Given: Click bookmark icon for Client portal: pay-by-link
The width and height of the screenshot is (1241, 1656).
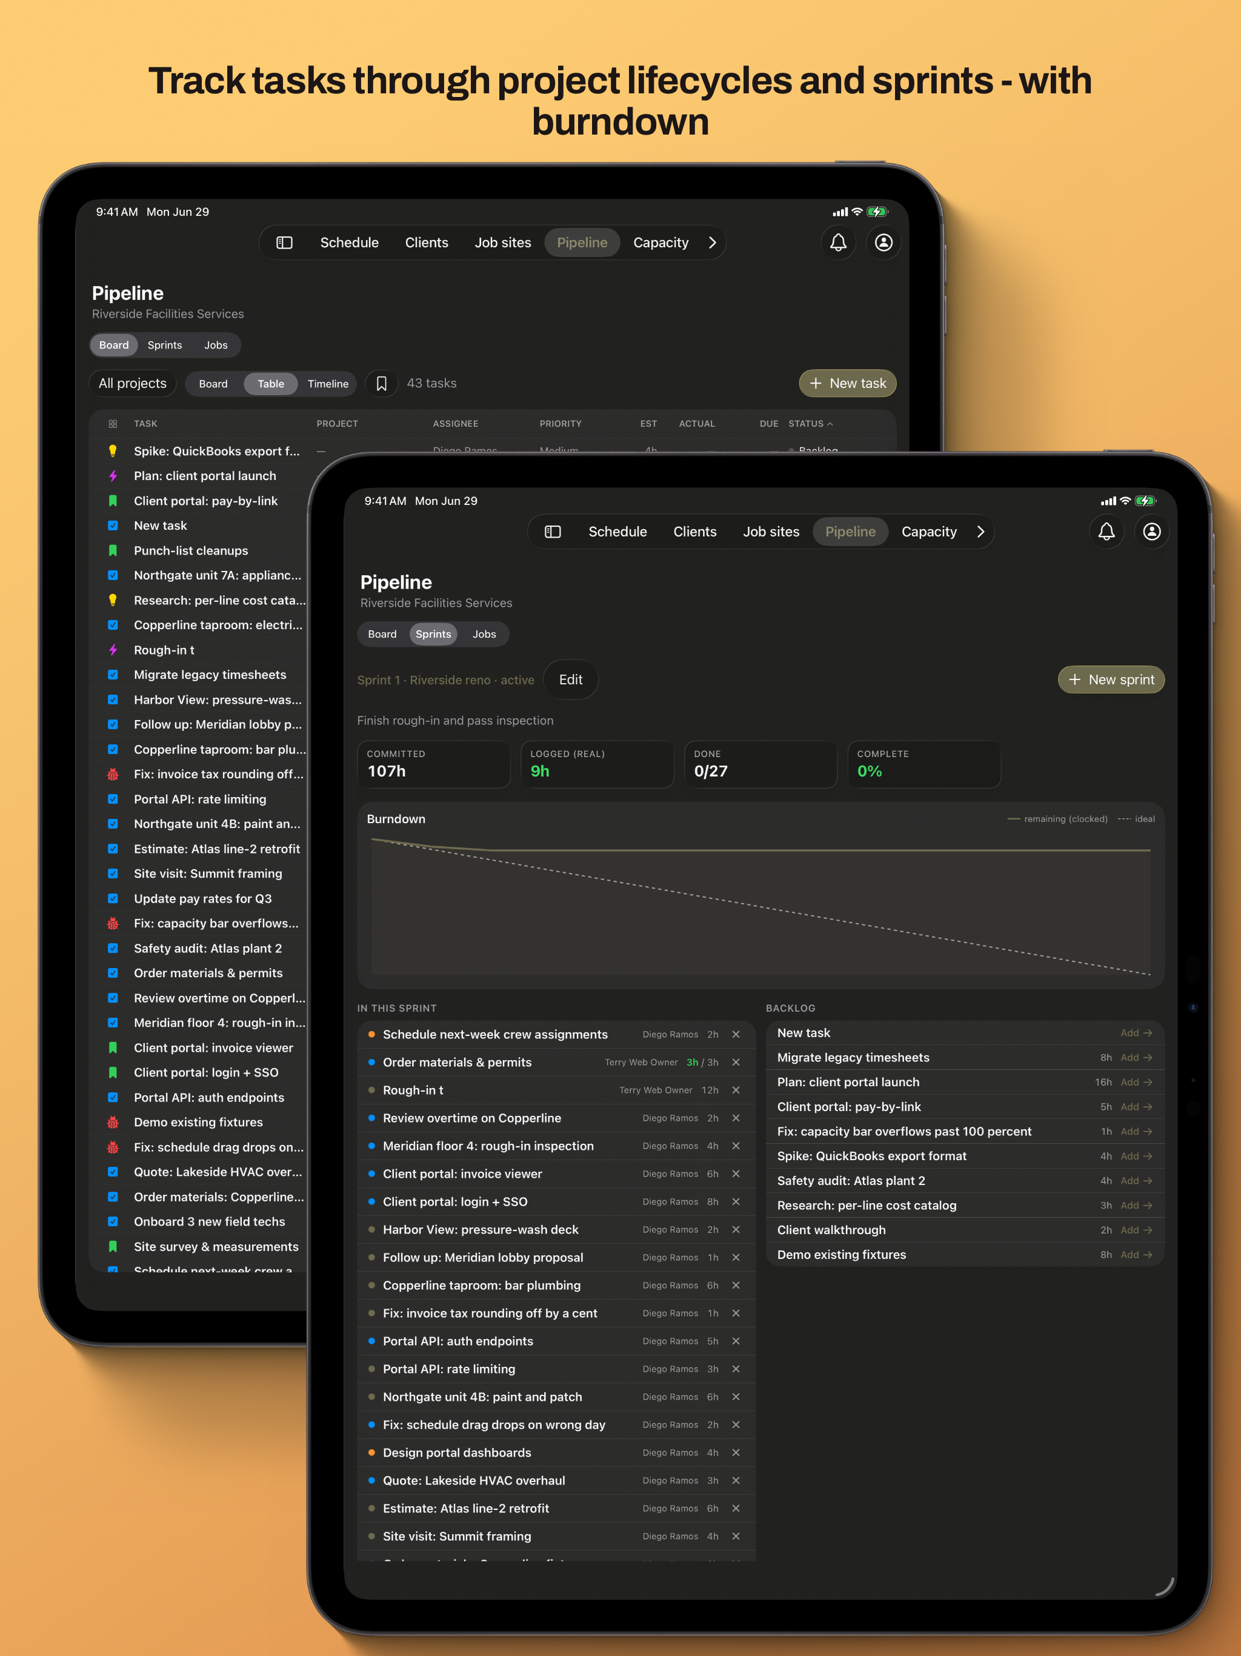Looking at the screenshot, I should coord(113,501).
